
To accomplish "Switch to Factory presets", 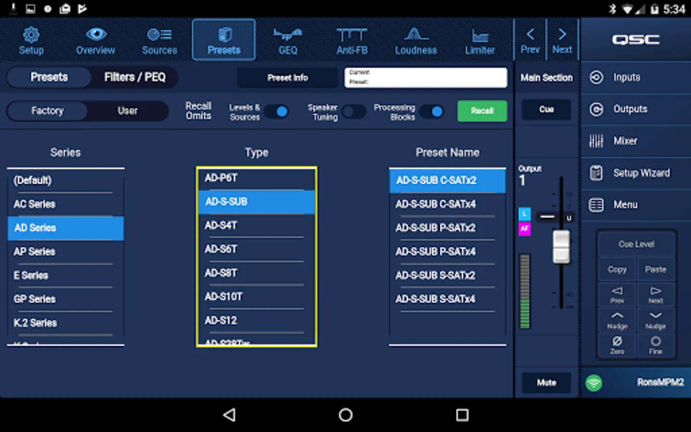I will (x=48, y=111).
